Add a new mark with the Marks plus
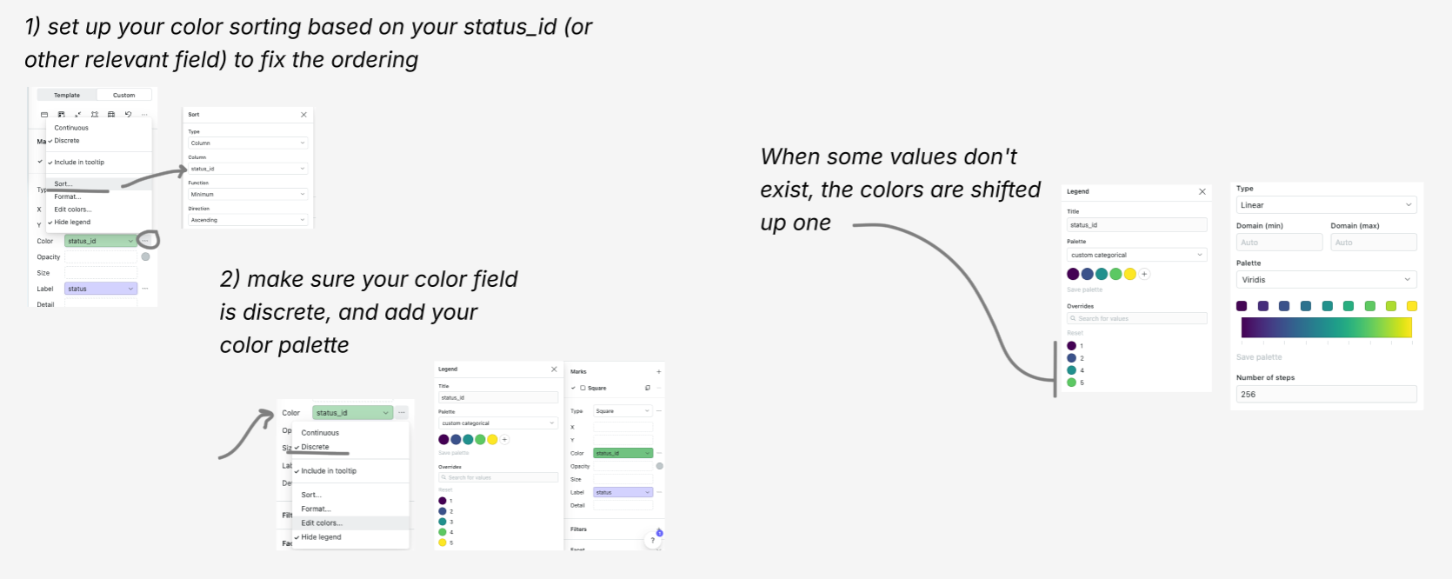Viewport: 1452px width, 579px height. click(x=658, y=372)
